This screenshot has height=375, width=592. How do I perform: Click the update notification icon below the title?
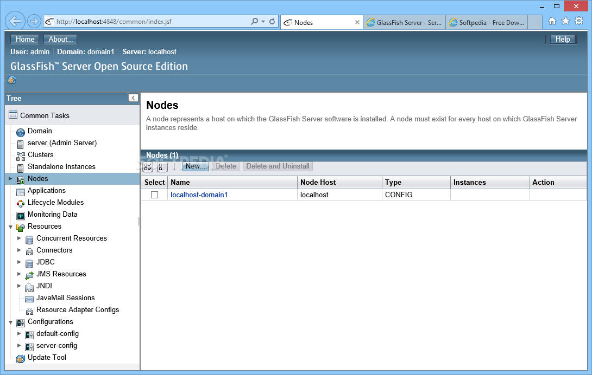(12, 80)
